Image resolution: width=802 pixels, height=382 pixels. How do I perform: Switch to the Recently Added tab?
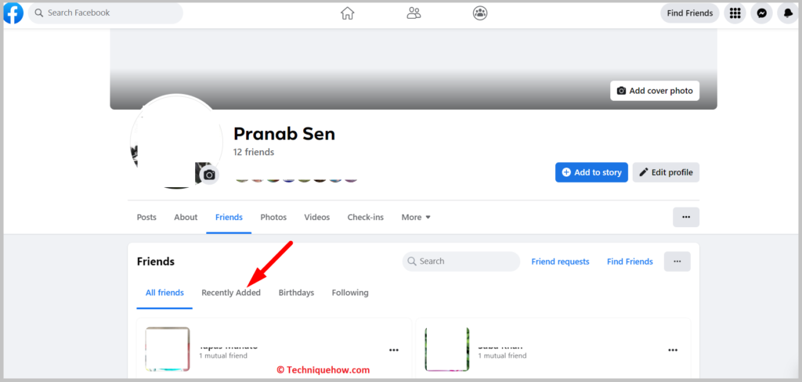click(x=231, y=293)
